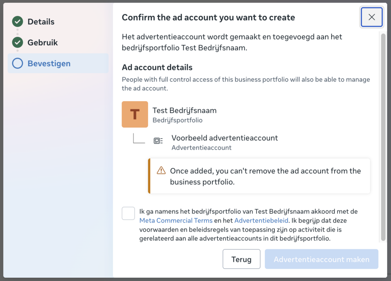Click the green checkmark next to Details
Image resolution: width=391 pixels, height=281 pixels.
18,22
